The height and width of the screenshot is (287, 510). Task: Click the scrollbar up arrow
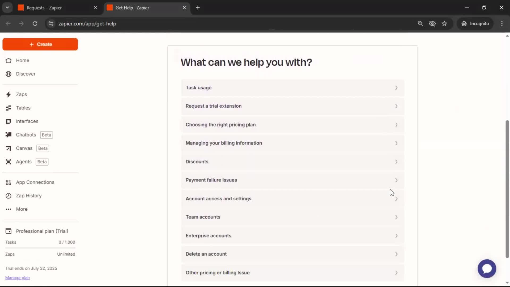pos(507,36)
